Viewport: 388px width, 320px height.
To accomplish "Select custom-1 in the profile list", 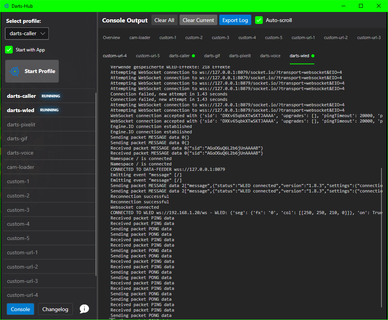I will click(x=49, y=182).
